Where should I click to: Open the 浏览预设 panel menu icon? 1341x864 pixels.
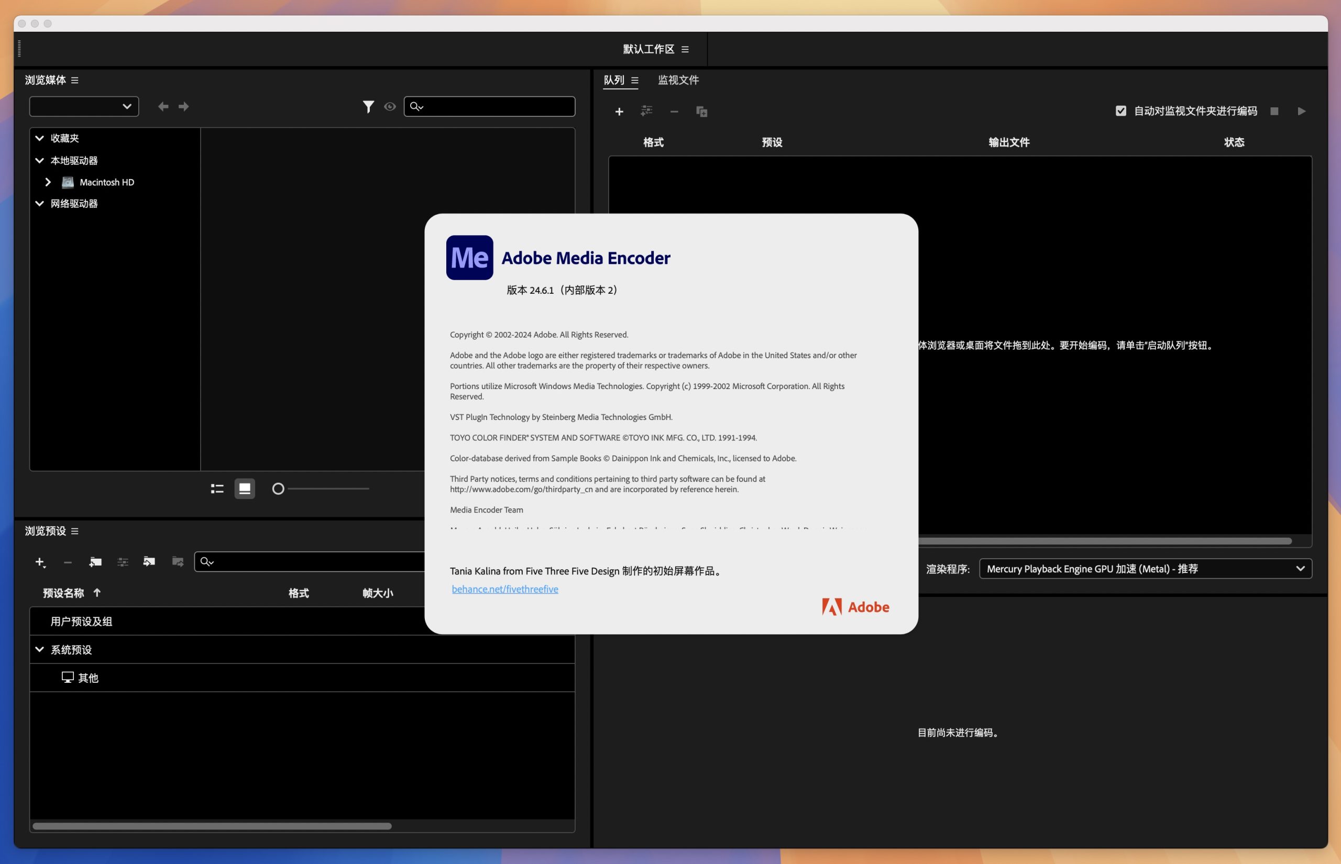pos(74,531)
